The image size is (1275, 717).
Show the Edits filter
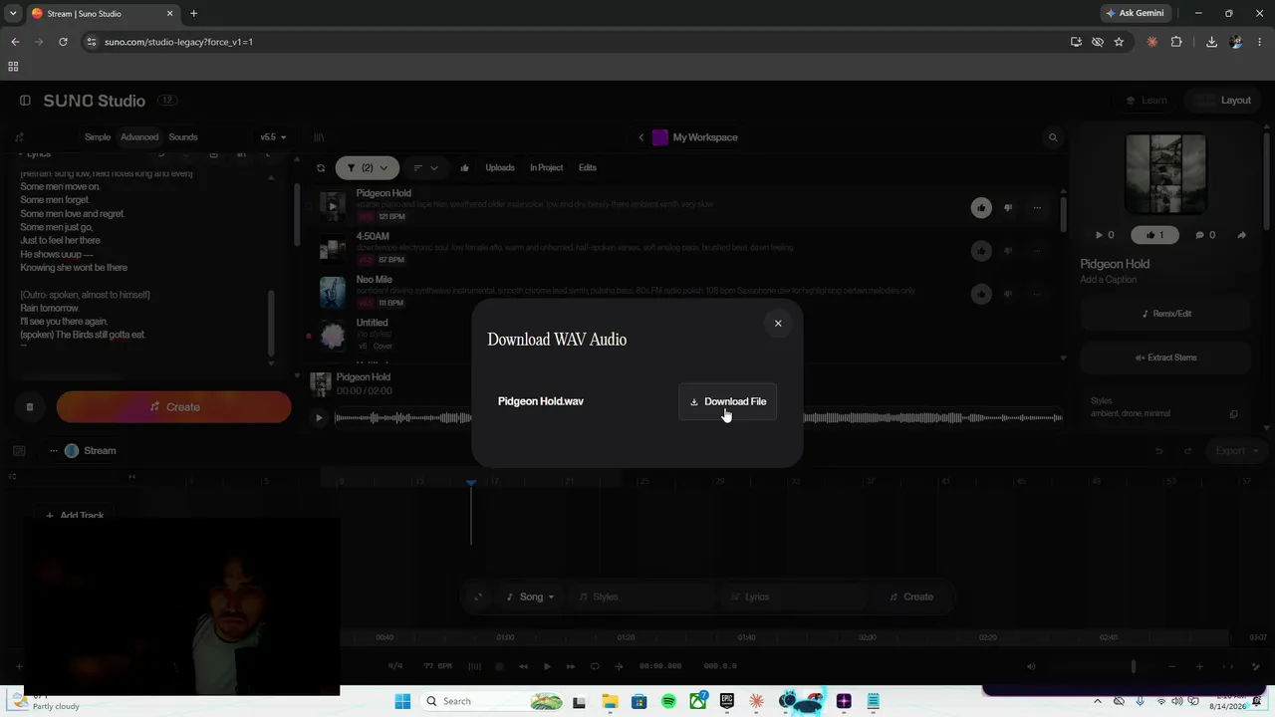(588, 168)
